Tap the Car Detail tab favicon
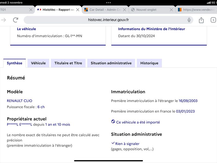The image size is (217, 163). (x=86, y=10)
